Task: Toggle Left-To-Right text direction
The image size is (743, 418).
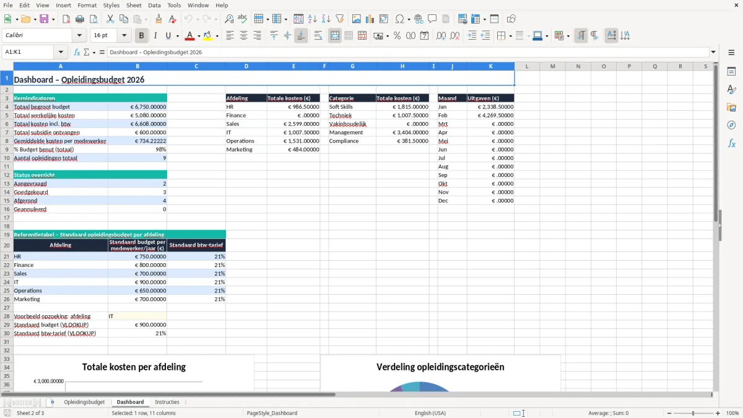Action: 581,36
